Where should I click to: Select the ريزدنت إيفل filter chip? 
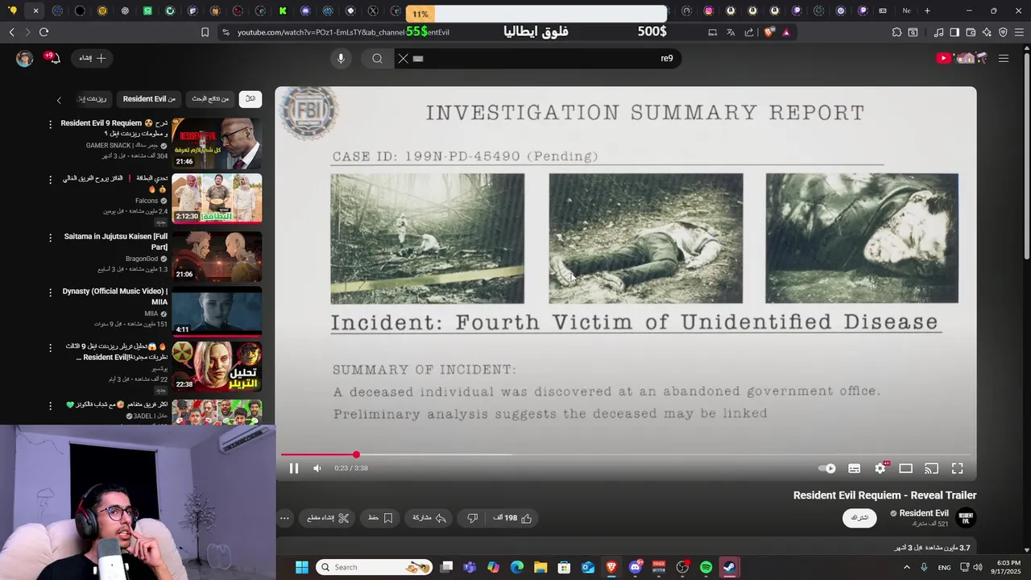(93, 98)
